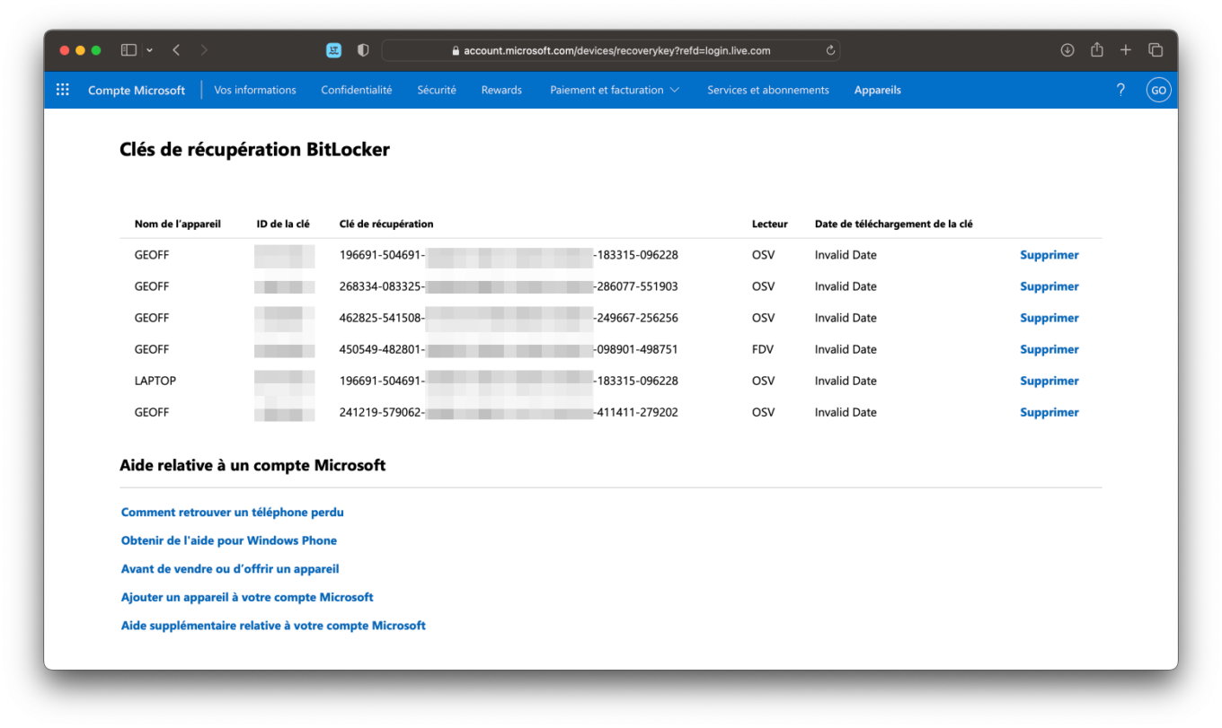Click the address bar showing account.microsoft.com
Viewport: 1222px width, 728px height.
click(611, 50)
